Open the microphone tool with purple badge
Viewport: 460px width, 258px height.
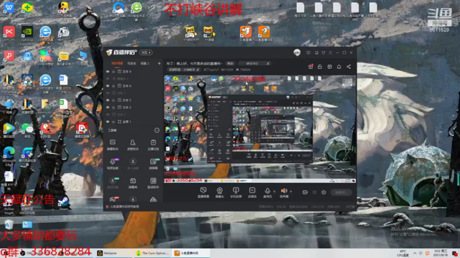tap(112, 164)
